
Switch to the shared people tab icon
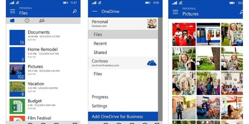pyautogui.click(x=42, y=20)
